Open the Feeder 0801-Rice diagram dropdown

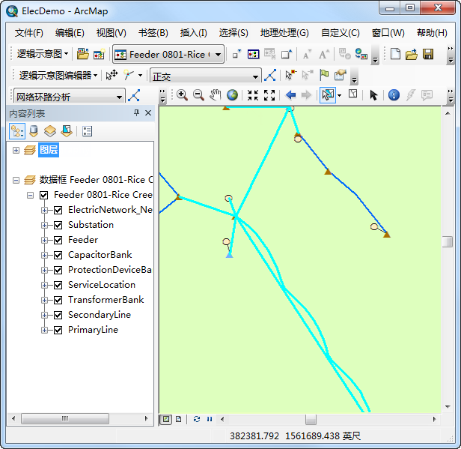[x=219, y=54]
